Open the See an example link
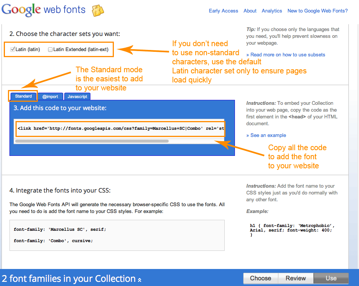The image size is (359, 286). click(x=266, y=135)
